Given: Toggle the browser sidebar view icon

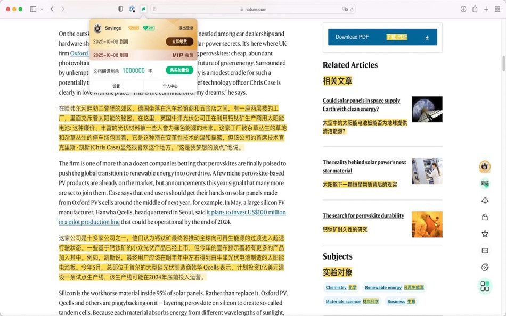Looking at the screenshot, I should point(33,9).
